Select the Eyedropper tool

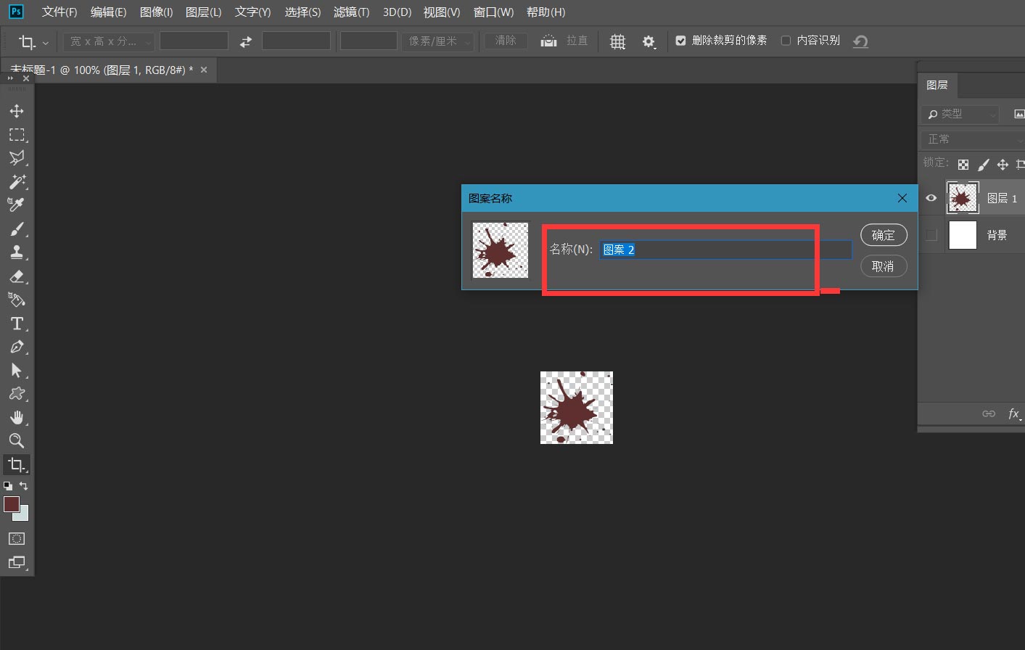[17, 205]
